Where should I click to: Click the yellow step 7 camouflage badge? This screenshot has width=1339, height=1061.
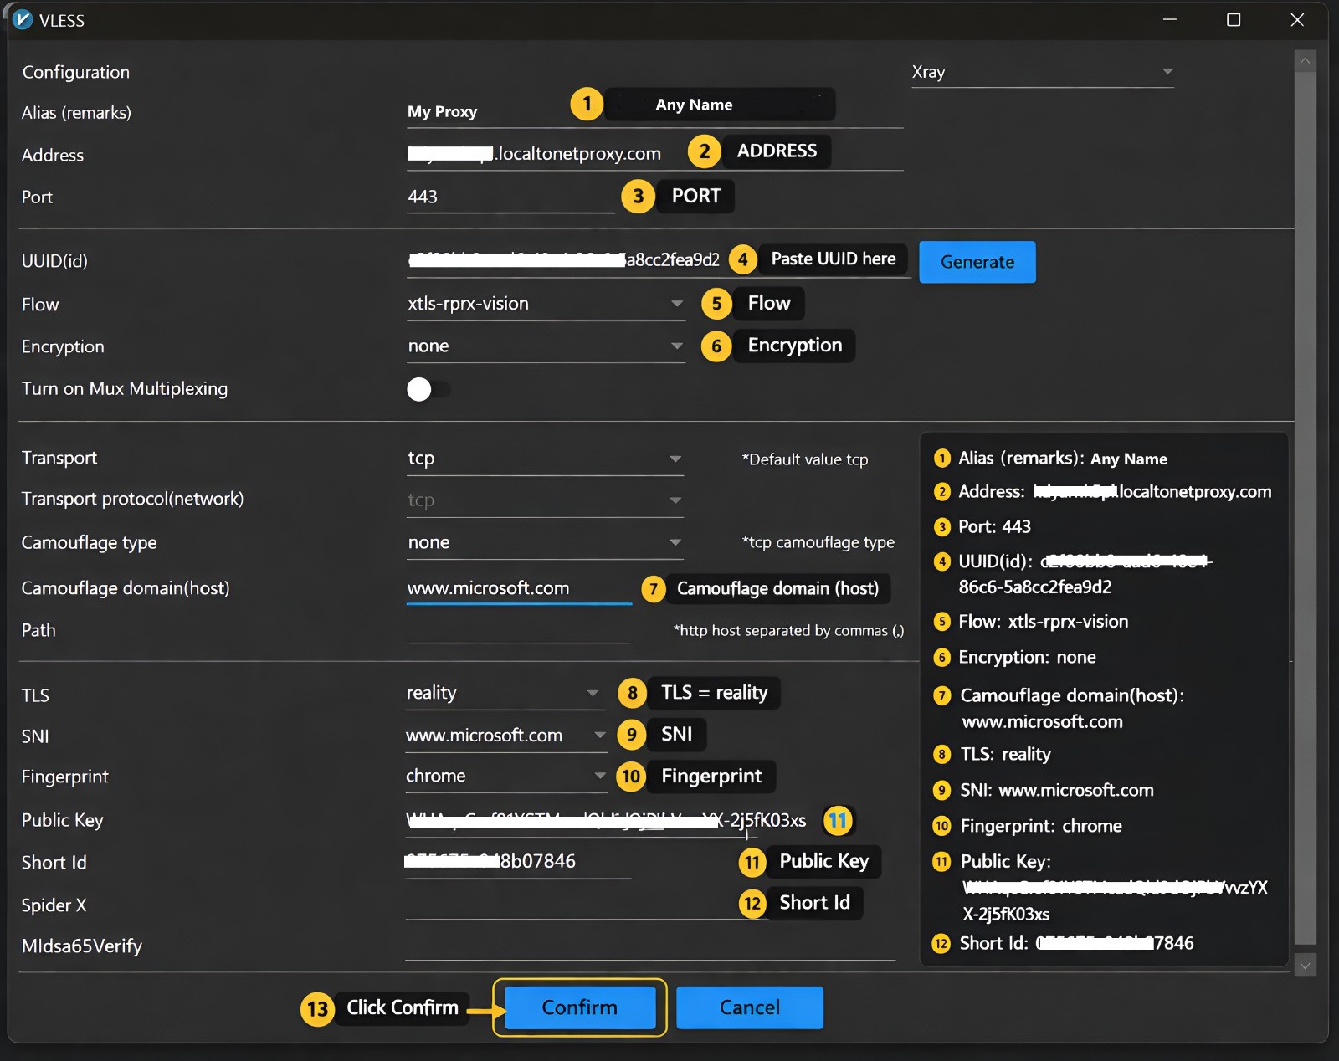(x=654, y=588)
